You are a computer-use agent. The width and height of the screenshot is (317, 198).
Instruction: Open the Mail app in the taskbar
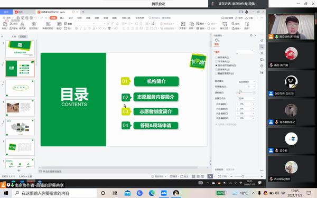coord(127,193)
